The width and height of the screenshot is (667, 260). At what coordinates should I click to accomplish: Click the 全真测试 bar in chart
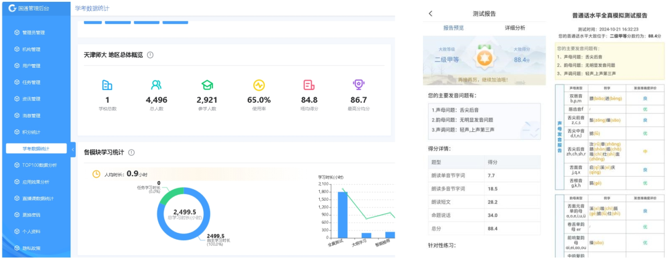click(342, 214)
